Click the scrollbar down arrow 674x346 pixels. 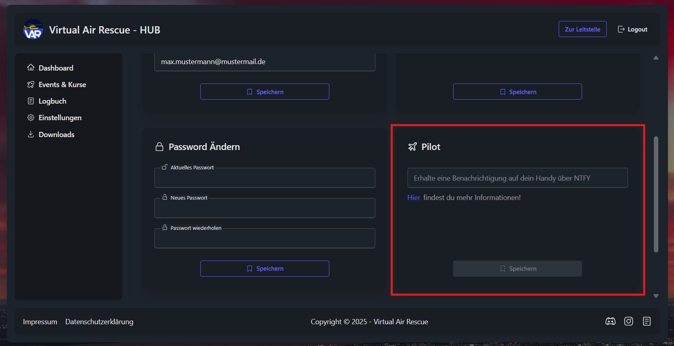coord(656,296)
